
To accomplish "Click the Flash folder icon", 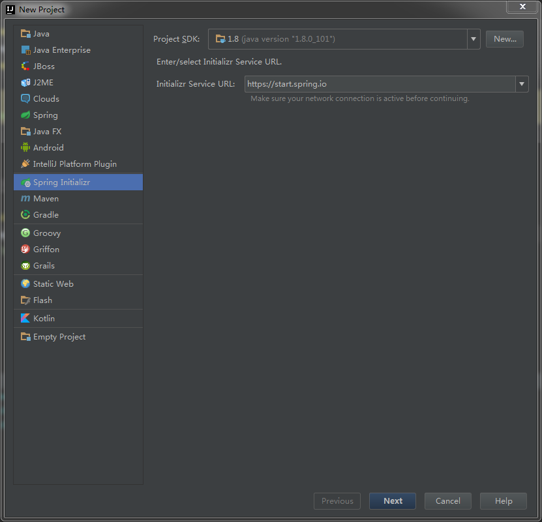I will point(25,300).
